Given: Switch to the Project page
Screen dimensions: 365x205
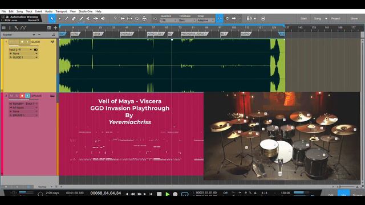Looking at the screenshot, I should pos(336,19).
